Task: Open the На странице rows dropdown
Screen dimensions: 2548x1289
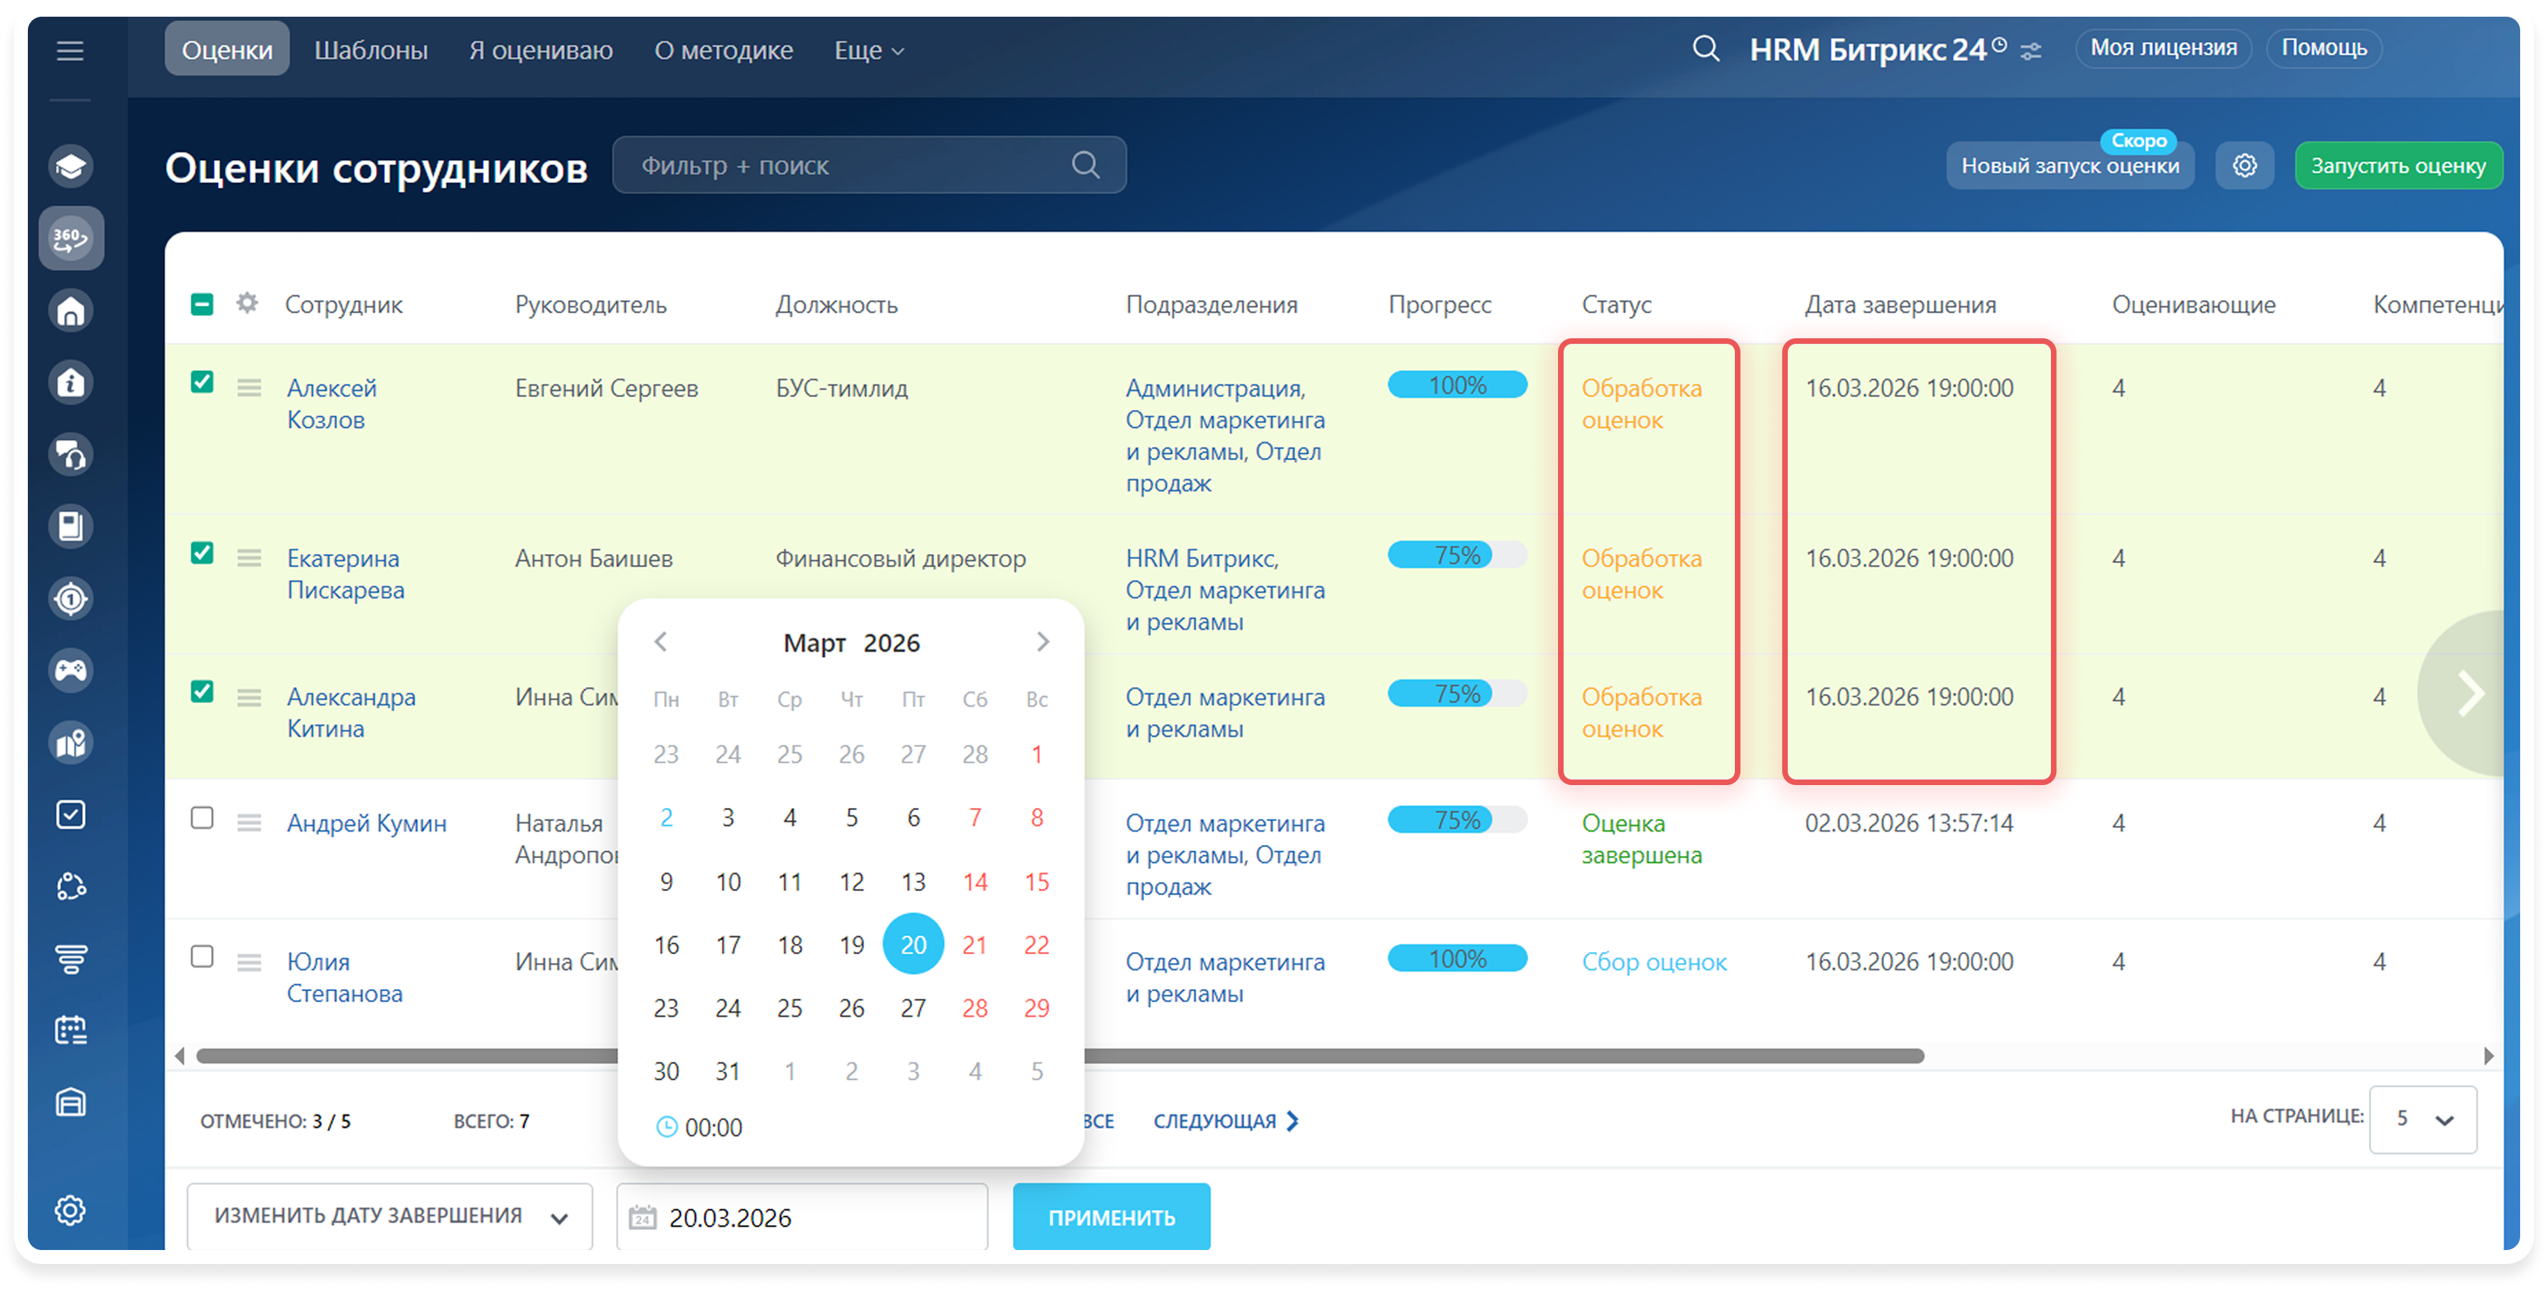Action: point(2423,1119)
